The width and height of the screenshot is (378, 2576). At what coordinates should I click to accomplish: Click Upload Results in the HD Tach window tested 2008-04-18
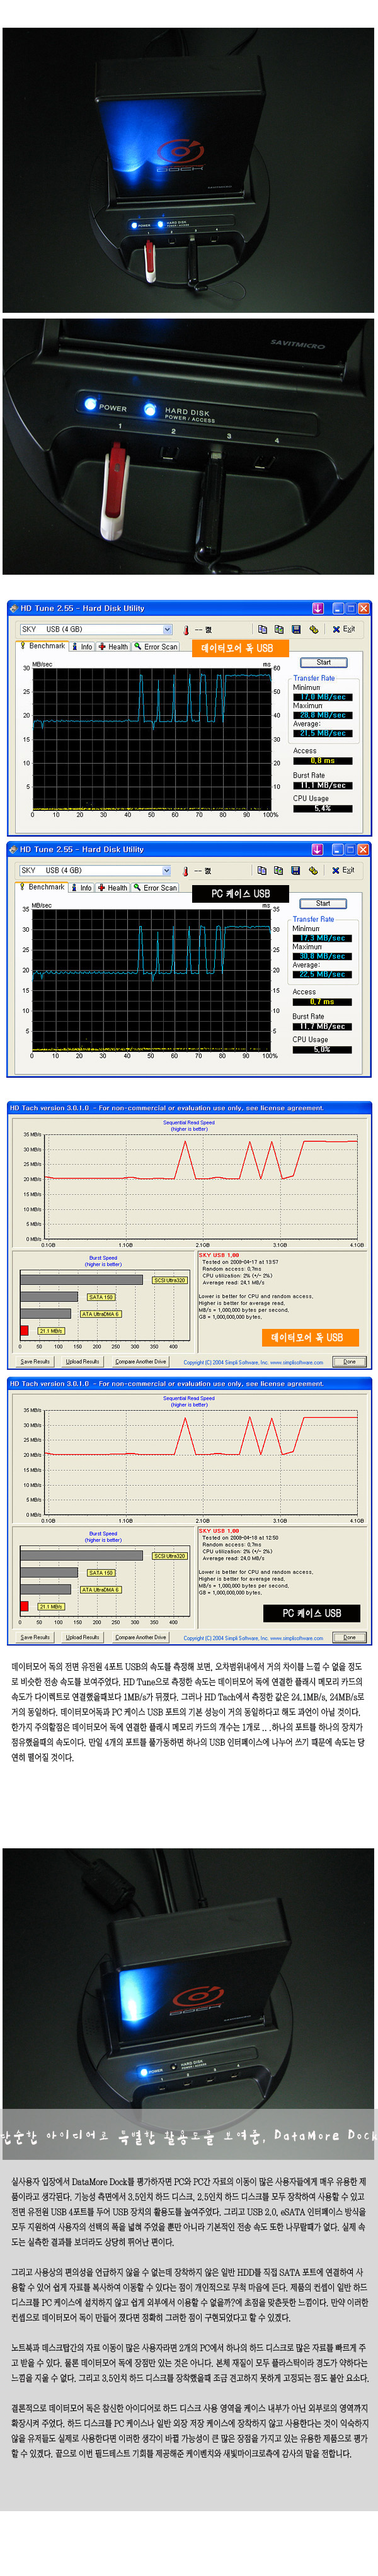point(82,1637)
